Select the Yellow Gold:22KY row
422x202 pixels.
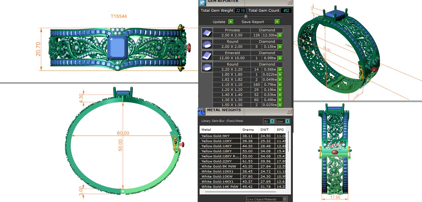pyautogui.click(x=243, y=161)
